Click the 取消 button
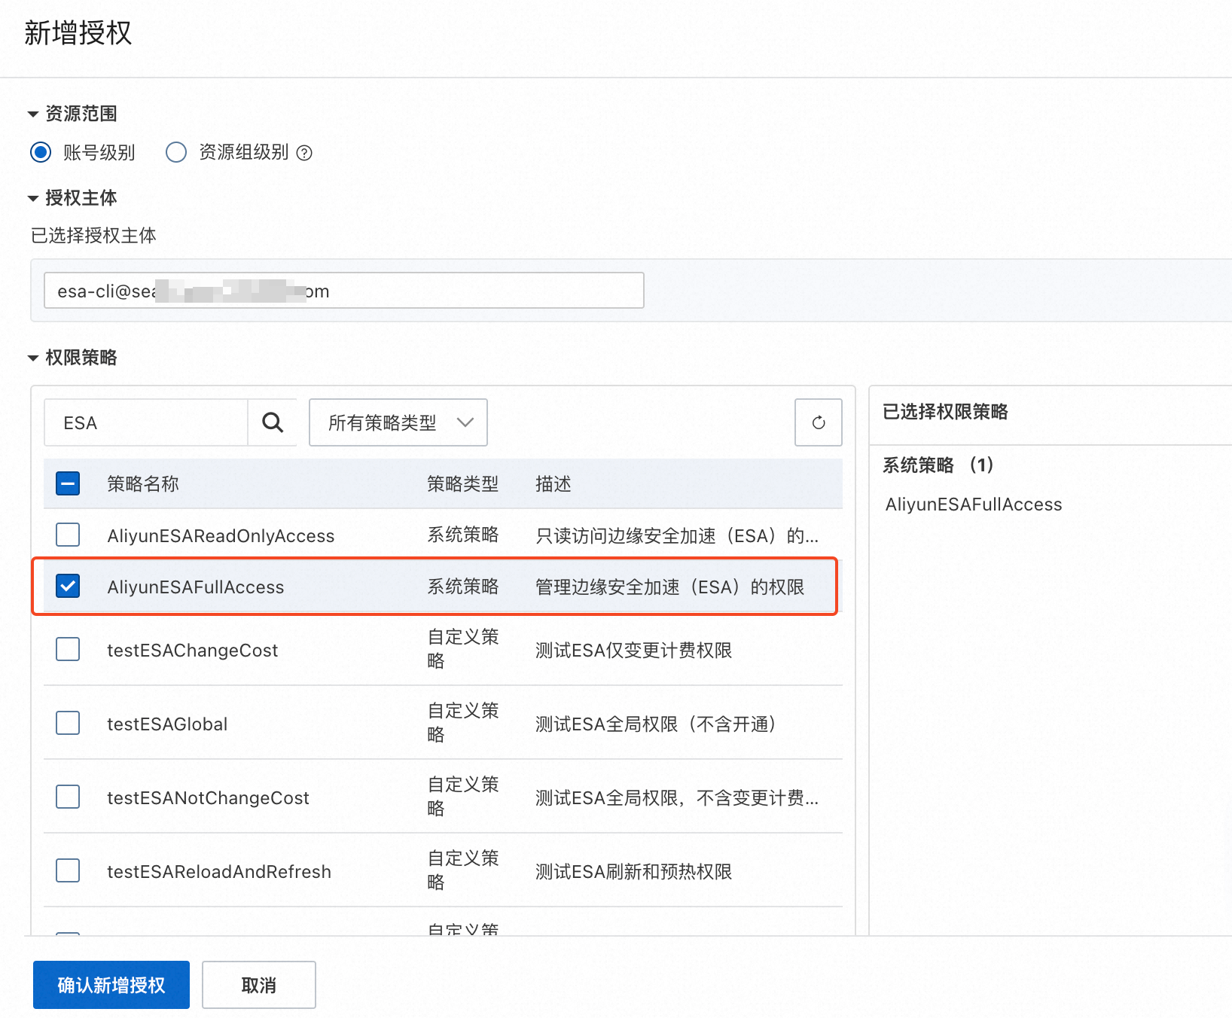Image resolution: width=1232 pixels, height=1018 pixels. [x=259, y=985]
